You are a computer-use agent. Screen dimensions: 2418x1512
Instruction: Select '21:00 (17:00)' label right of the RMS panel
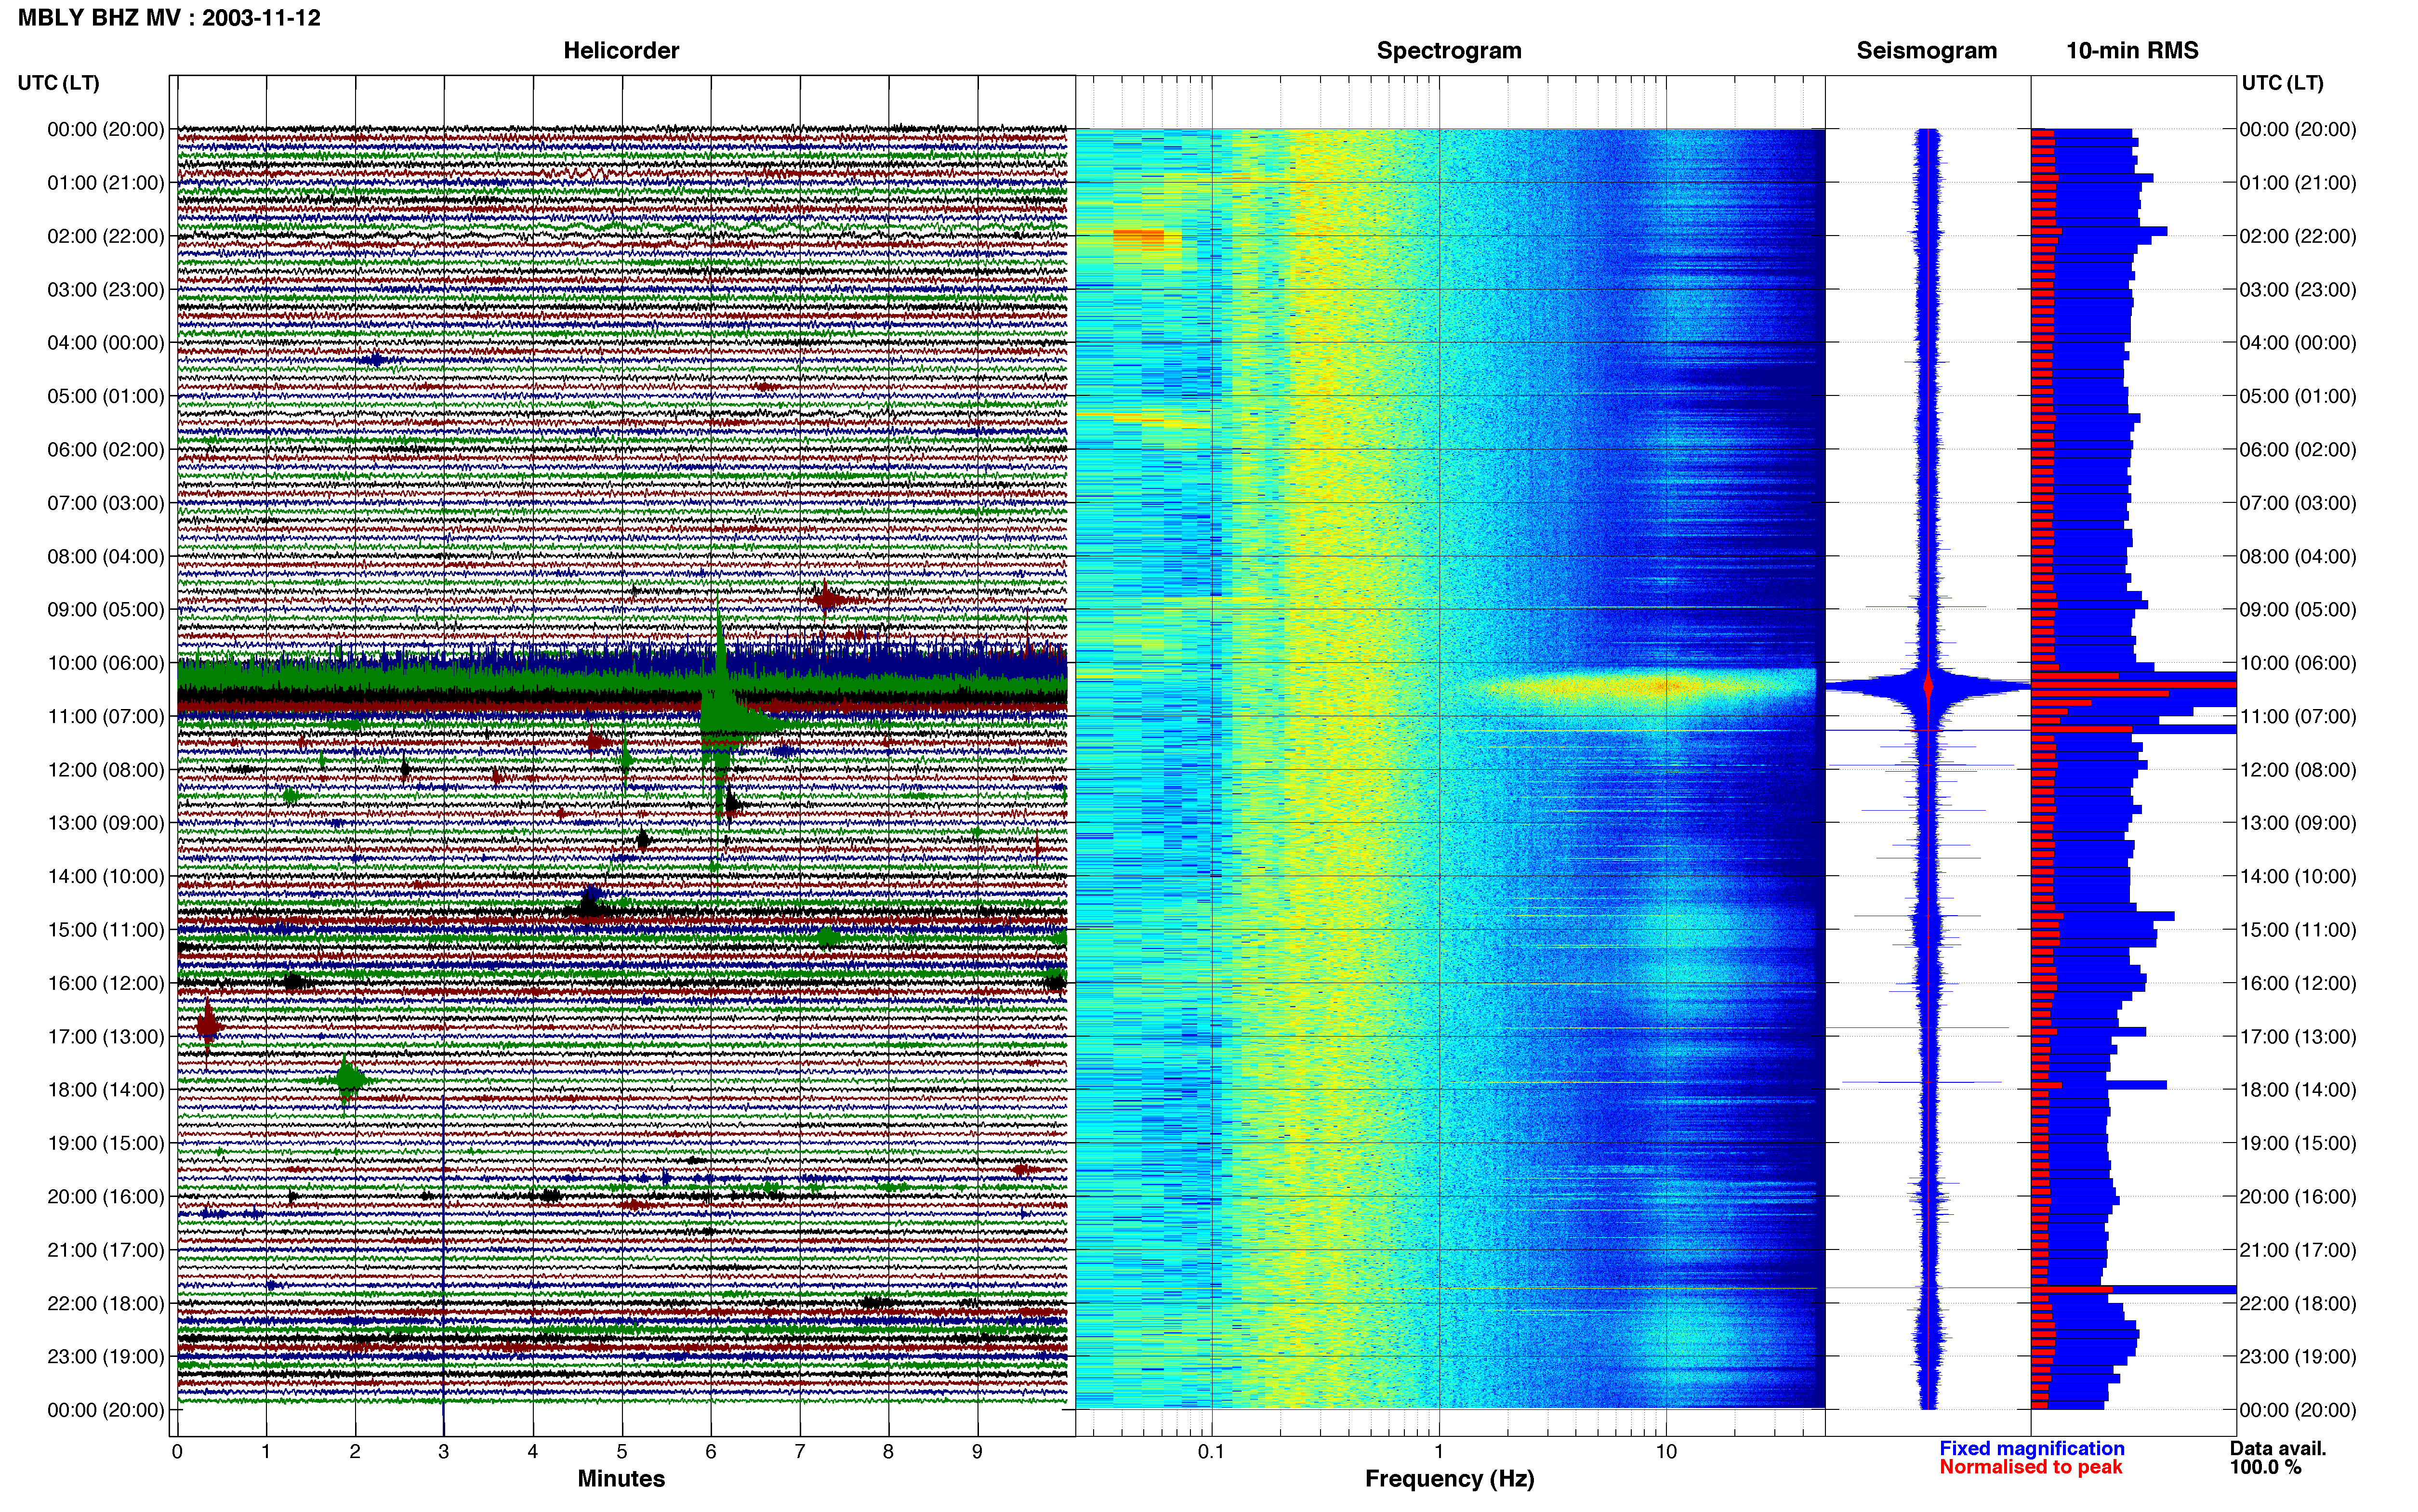point(2297,1250)
